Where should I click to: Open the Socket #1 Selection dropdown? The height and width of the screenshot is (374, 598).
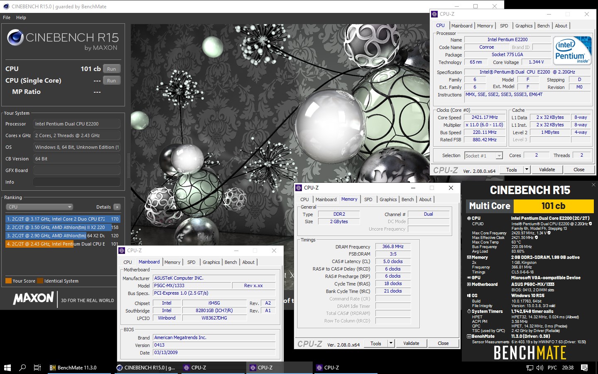tap(483, 155)
